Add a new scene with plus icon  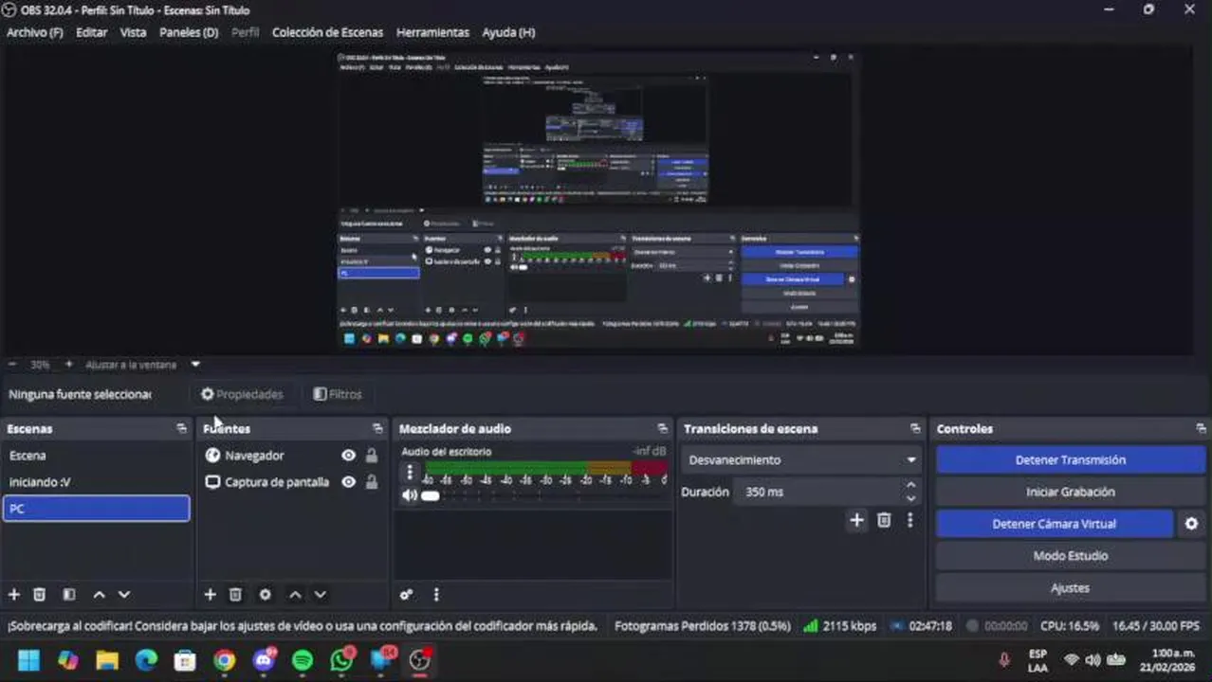14,595
